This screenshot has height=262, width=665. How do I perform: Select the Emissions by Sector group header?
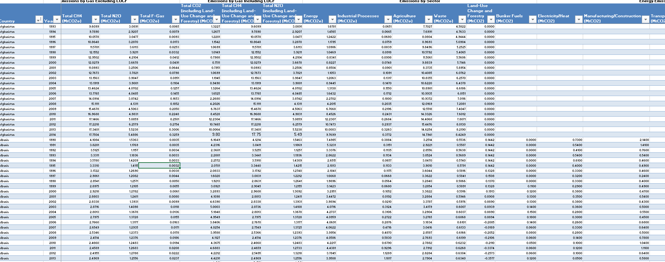(x=420, y=1)
